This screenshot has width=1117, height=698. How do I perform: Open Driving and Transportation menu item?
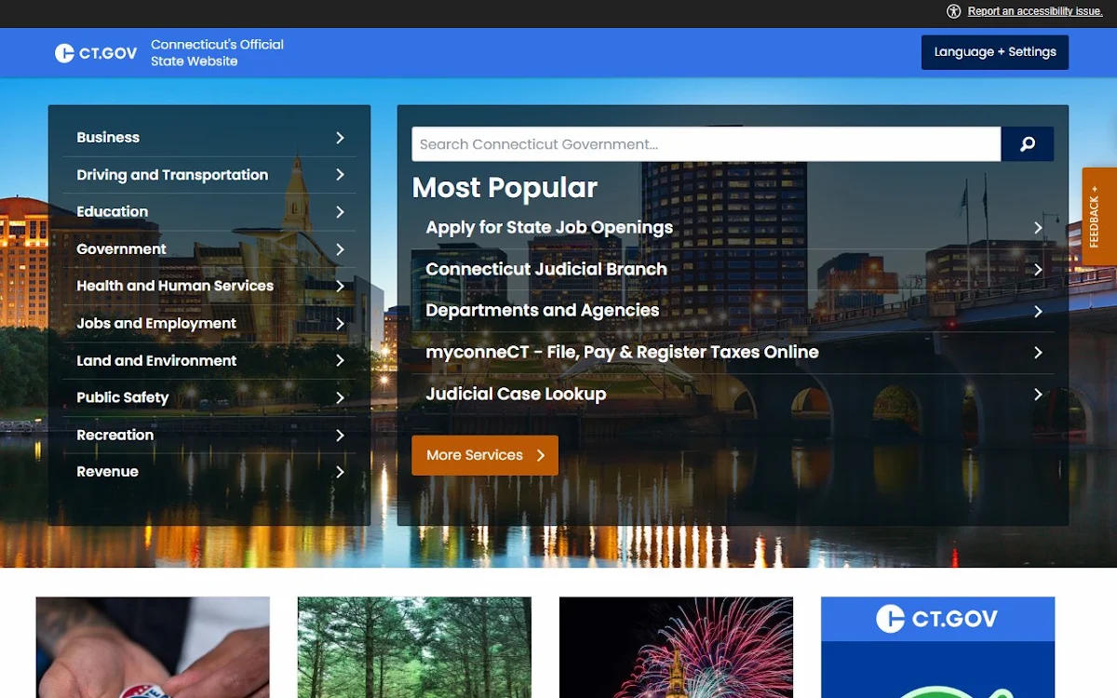click(x=209, y=175)
